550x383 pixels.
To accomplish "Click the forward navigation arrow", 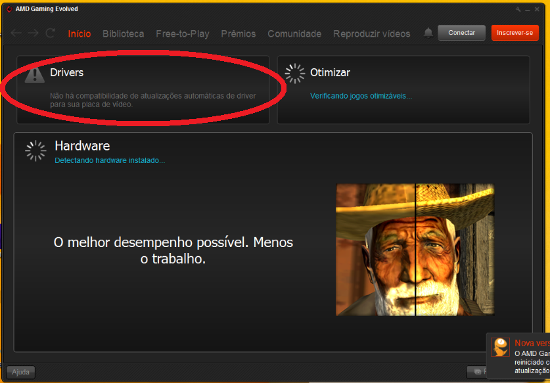I will (34, 34).
